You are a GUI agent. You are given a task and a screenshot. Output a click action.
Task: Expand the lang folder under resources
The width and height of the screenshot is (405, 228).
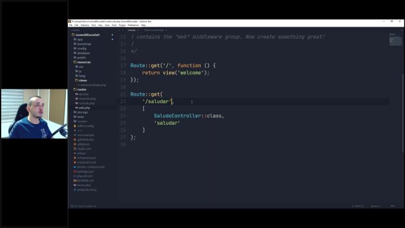(x=80, y=76)
